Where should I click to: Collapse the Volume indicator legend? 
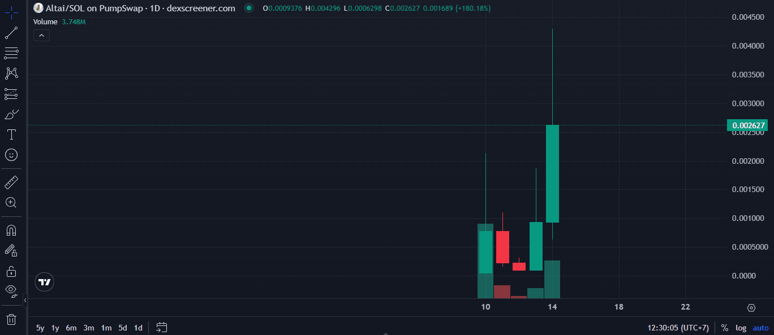pos(42,36)
